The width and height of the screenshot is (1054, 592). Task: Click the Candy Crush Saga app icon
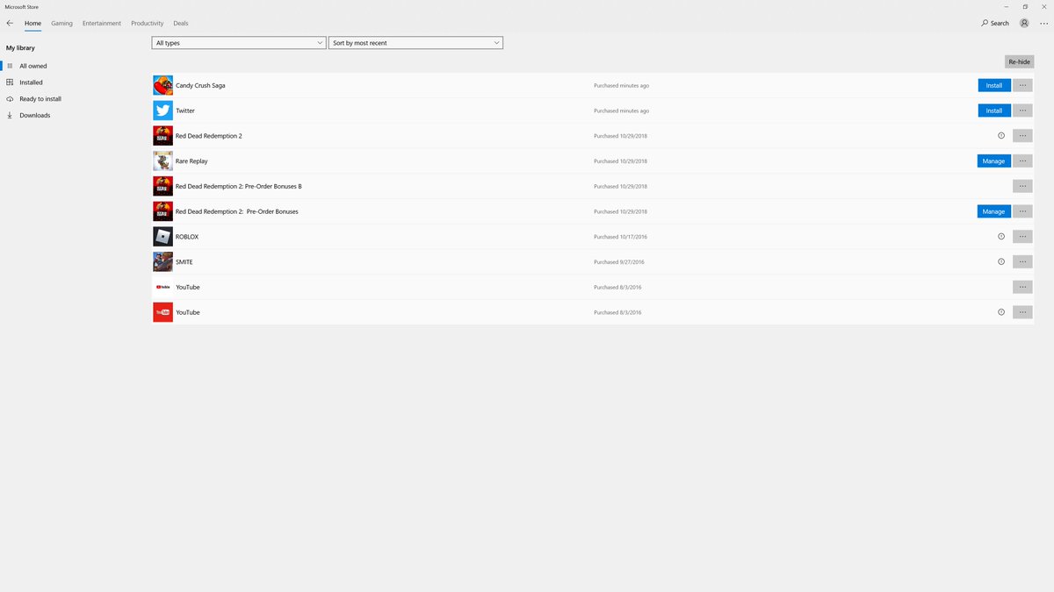[x=162, y=86]
